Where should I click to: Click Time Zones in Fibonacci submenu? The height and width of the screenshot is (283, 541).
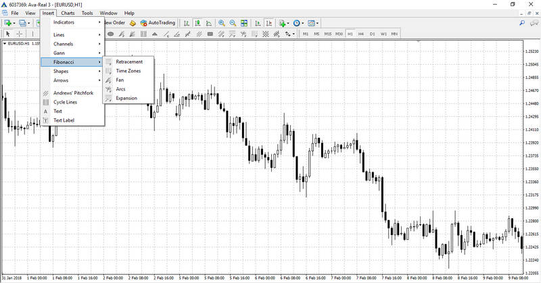point(128,70)
